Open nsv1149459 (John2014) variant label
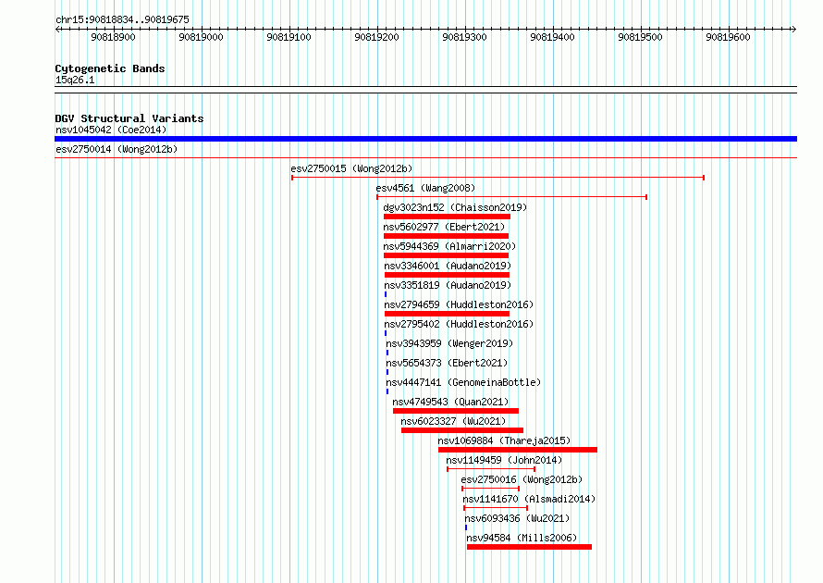This screenshot has width=823, height=583. tap(504, 460)
